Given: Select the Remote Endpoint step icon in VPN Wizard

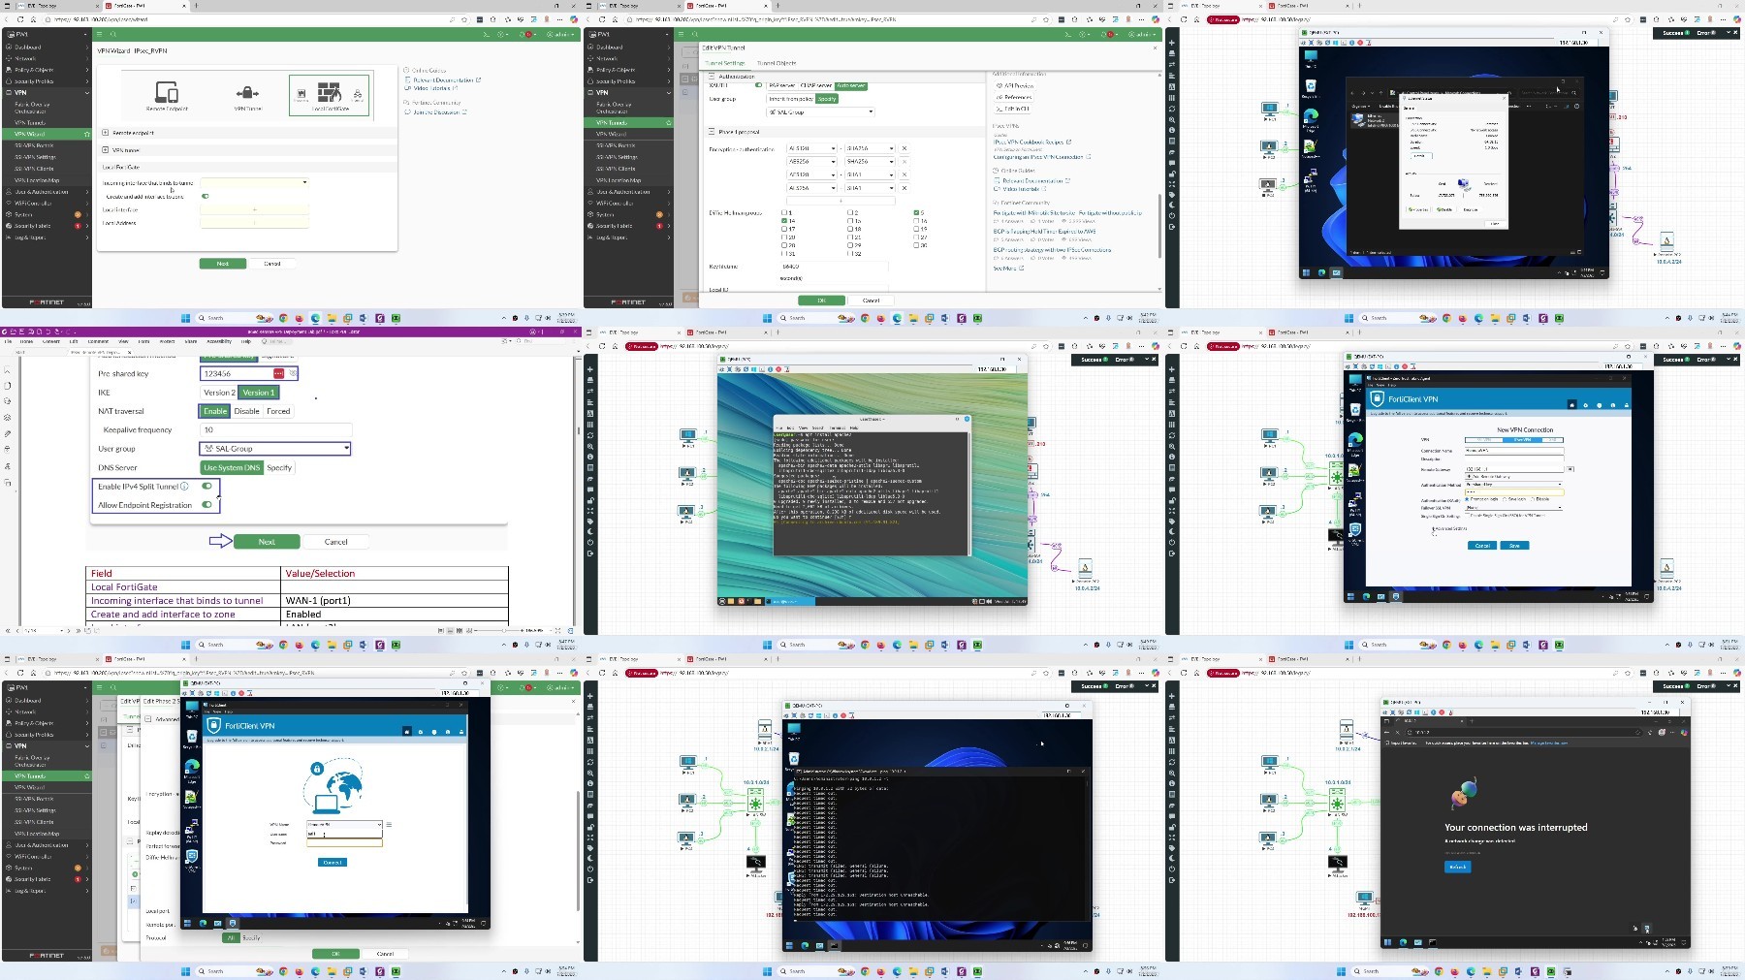Looking at the screenshot, I should click(167, 92).
